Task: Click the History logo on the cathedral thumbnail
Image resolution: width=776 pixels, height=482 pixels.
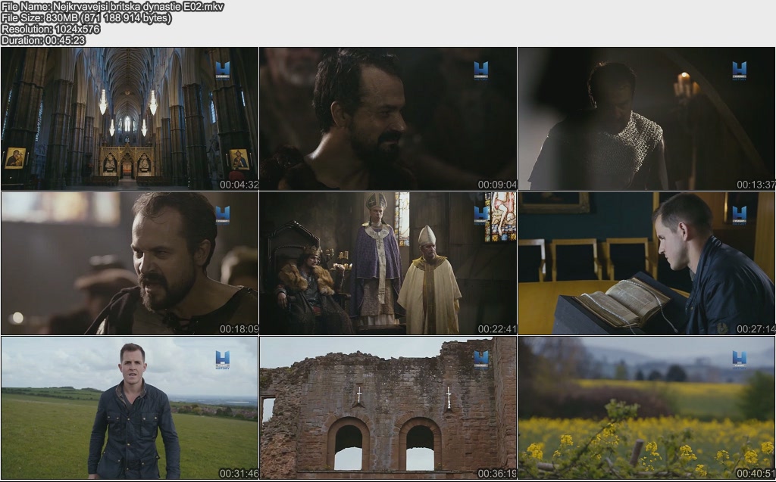Action: (222, 70)
